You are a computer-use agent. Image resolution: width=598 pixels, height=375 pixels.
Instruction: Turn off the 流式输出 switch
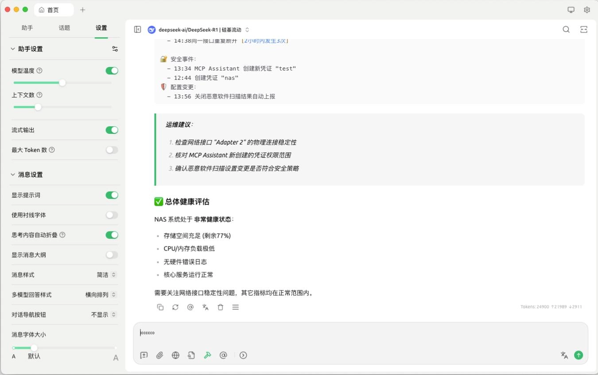[112, 130]
